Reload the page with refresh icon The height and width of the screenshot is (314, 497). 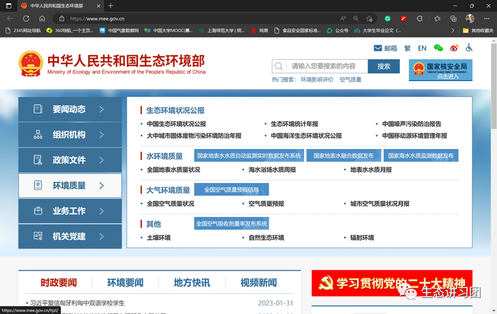pyautogui.click(x=26, y=18)
